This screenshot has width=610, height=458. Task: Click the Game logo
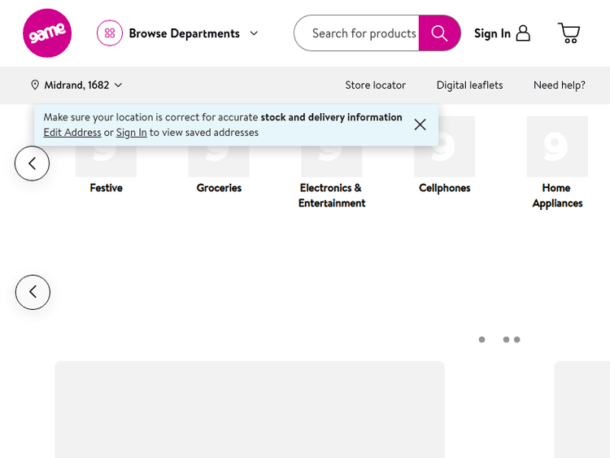(x=47, y=33)
